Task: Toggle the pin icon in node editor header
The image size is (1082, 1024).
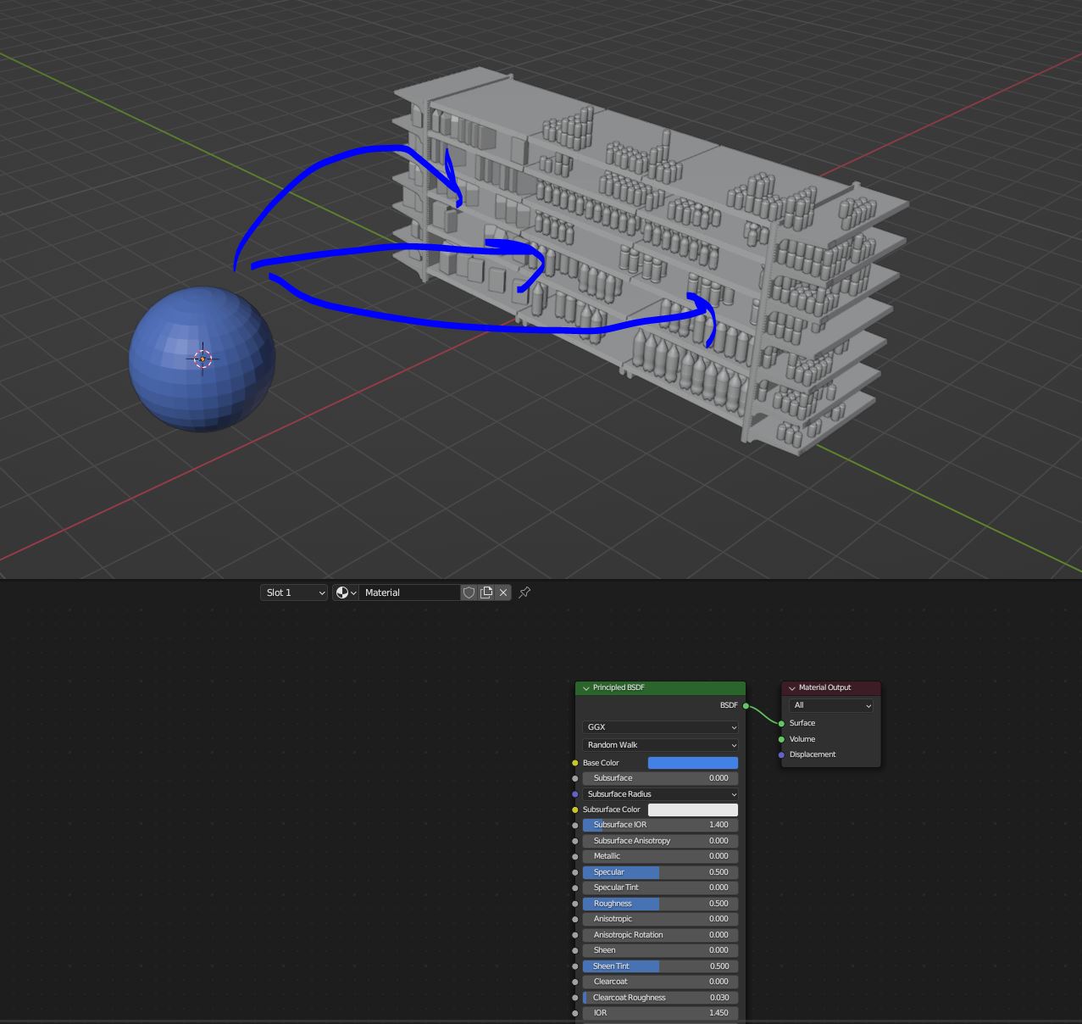Action: tap(524, 593)
